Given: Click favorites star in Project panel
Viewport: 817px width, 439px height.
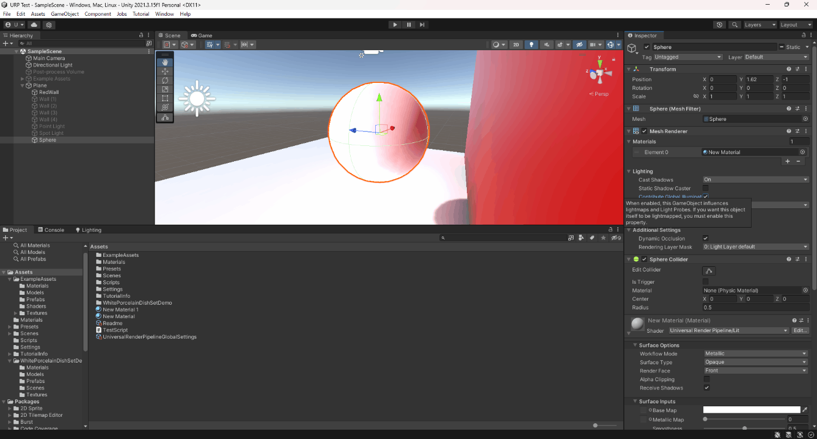Looking at the screenshot, I should [x=602, y=238].
